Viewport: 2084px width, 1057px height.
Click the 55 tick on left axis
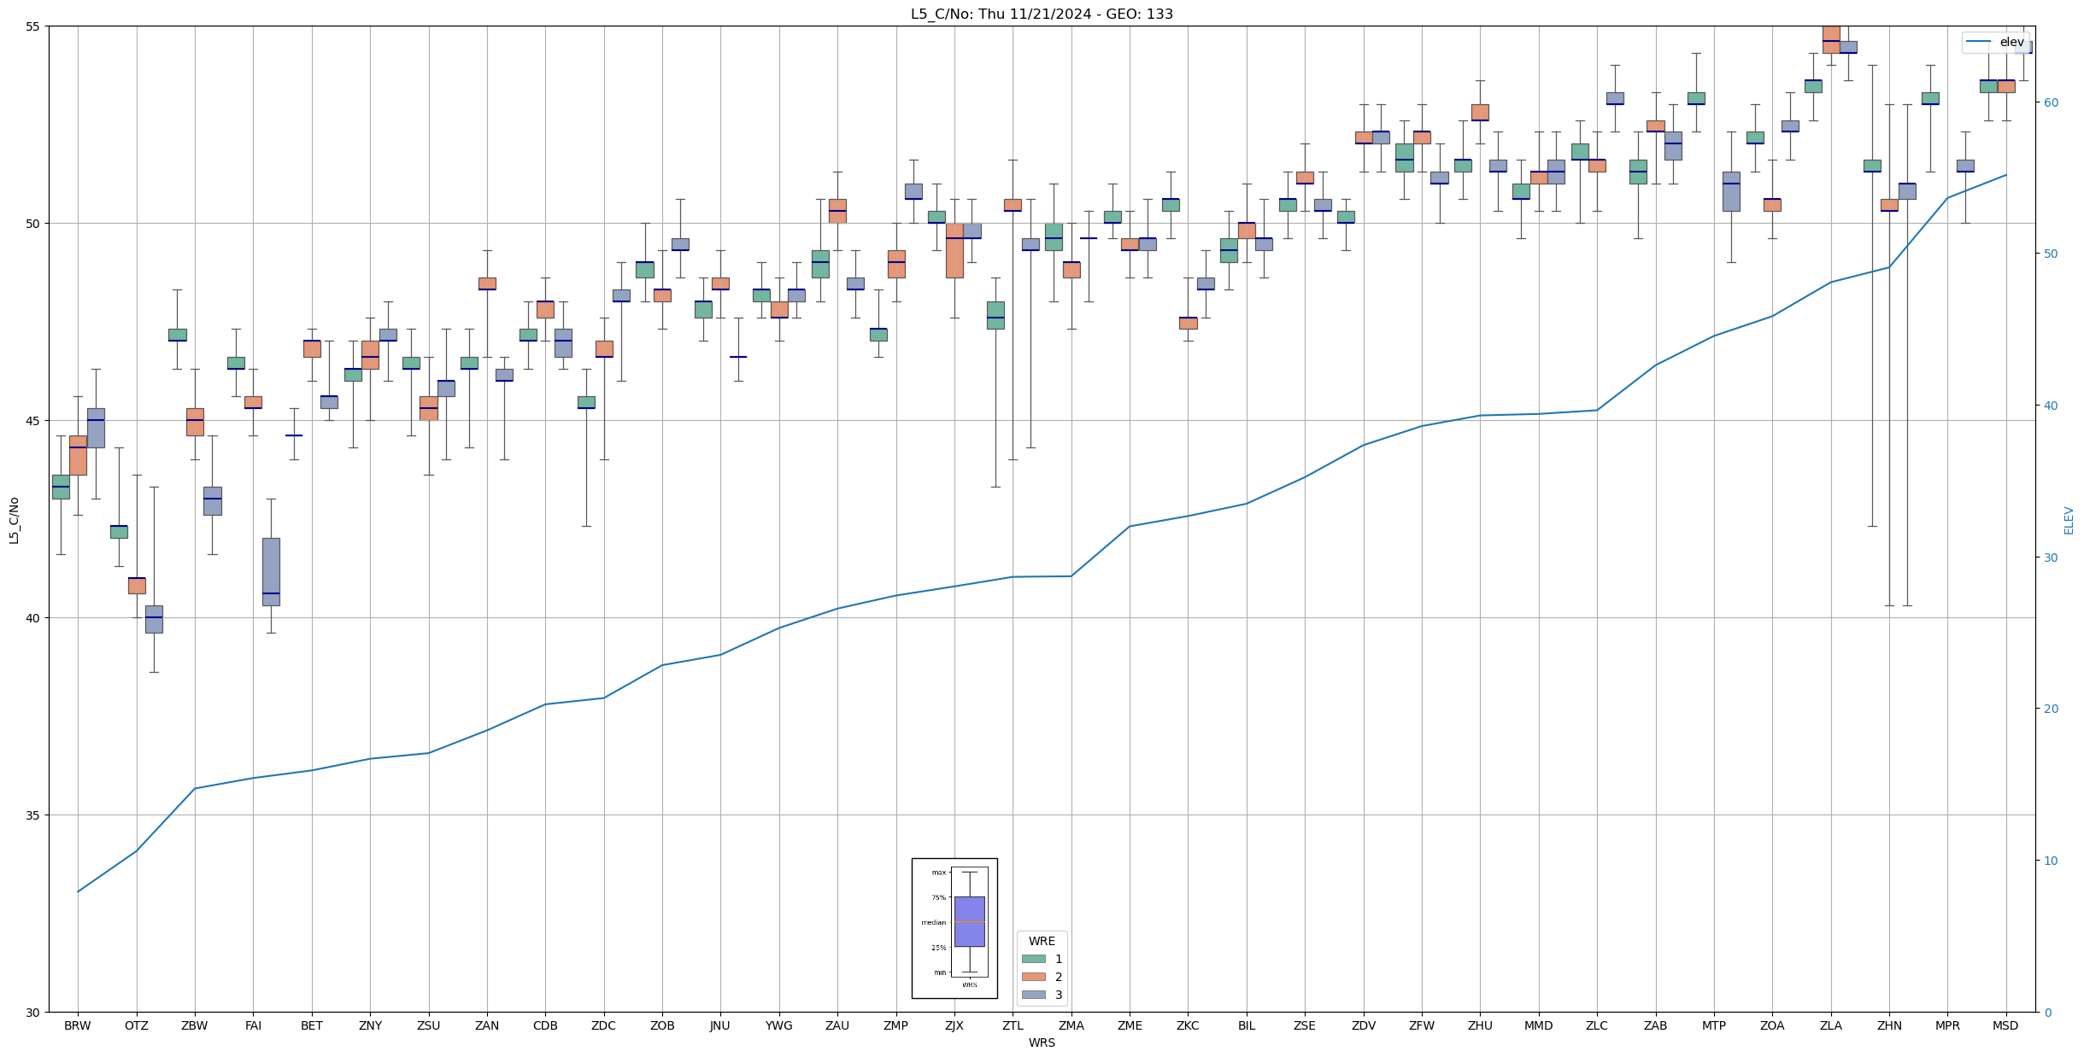(32, 26)
